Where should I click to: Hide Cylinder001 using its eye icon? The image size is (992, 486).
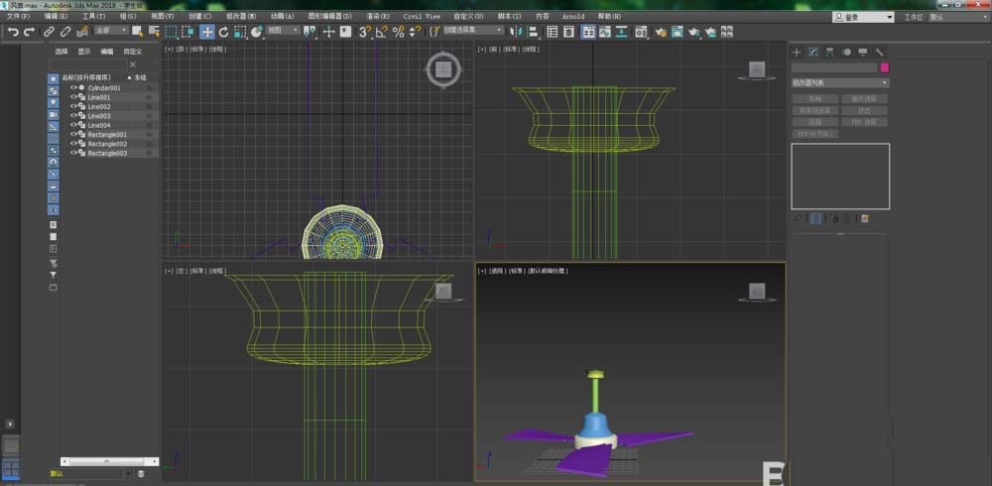pos(73,88)
